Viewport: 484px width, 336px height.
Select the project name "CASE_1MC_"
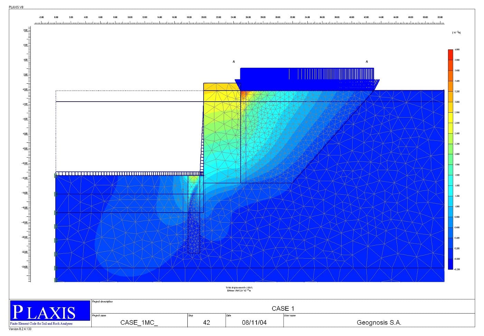tap(139, 323)
